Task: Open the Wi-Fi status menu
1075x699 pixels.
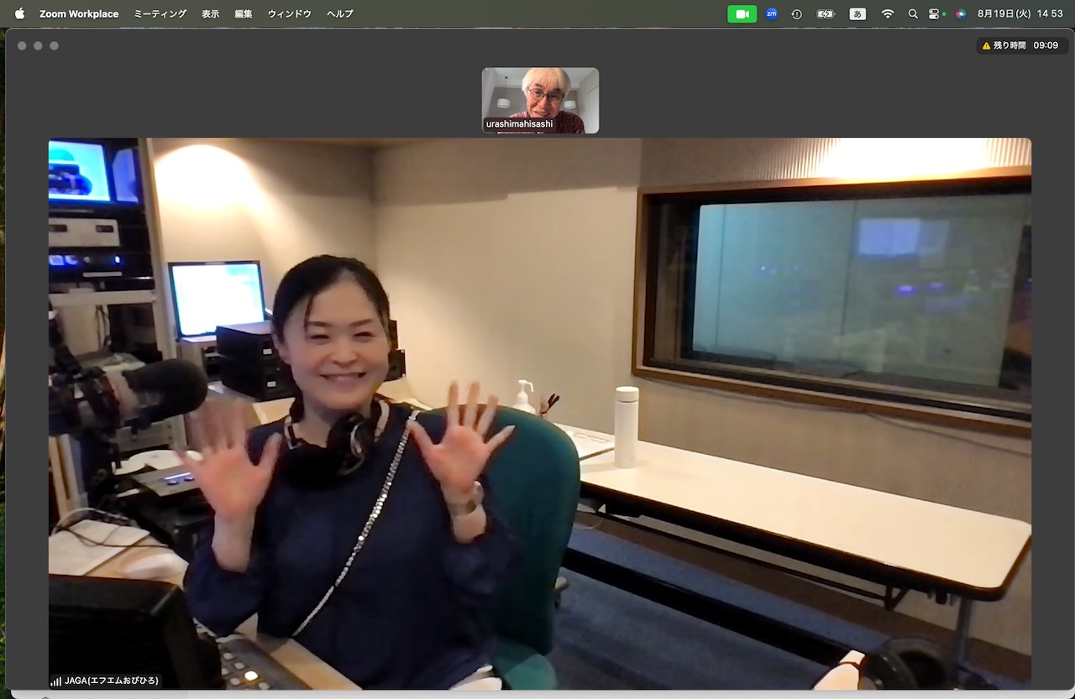Action: (x=888, y=13)
